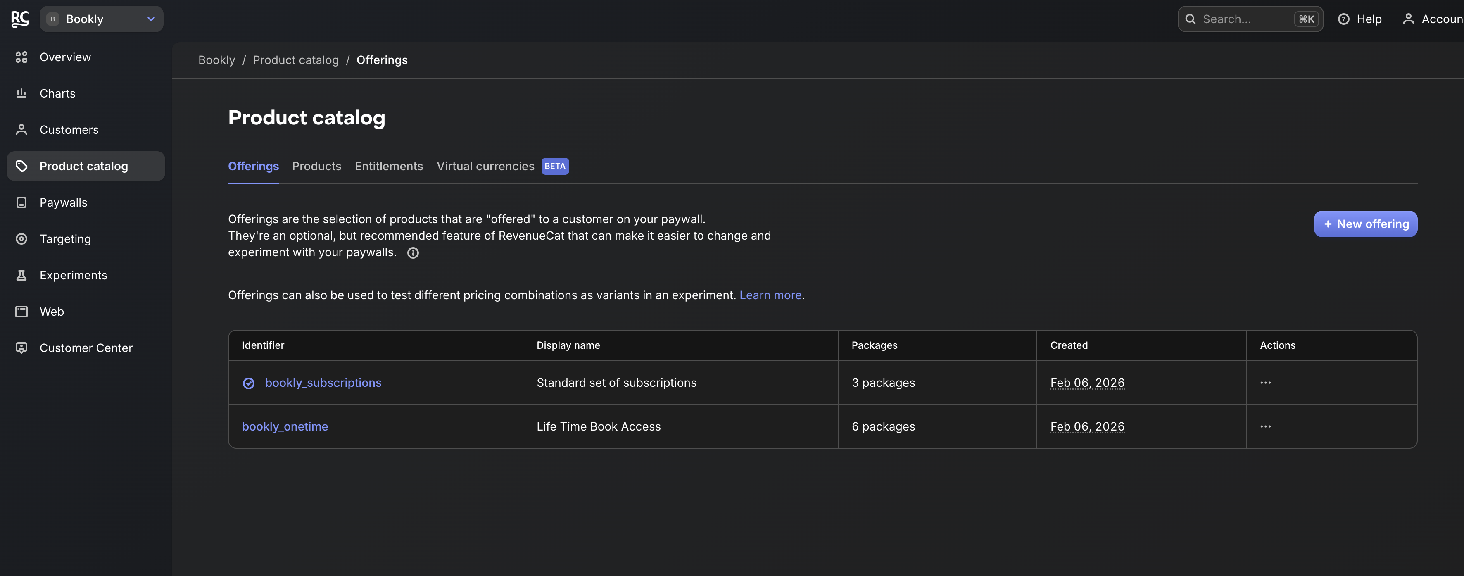Click the default checkmark icon beside bookly_subscriptions

point(248,383)
